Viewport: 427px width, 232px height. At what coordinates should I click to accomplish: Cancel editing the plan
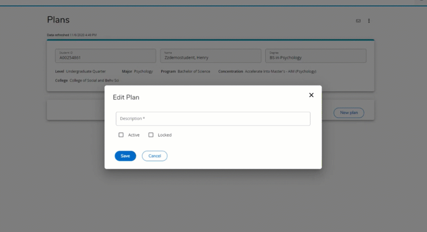point(155,156)
